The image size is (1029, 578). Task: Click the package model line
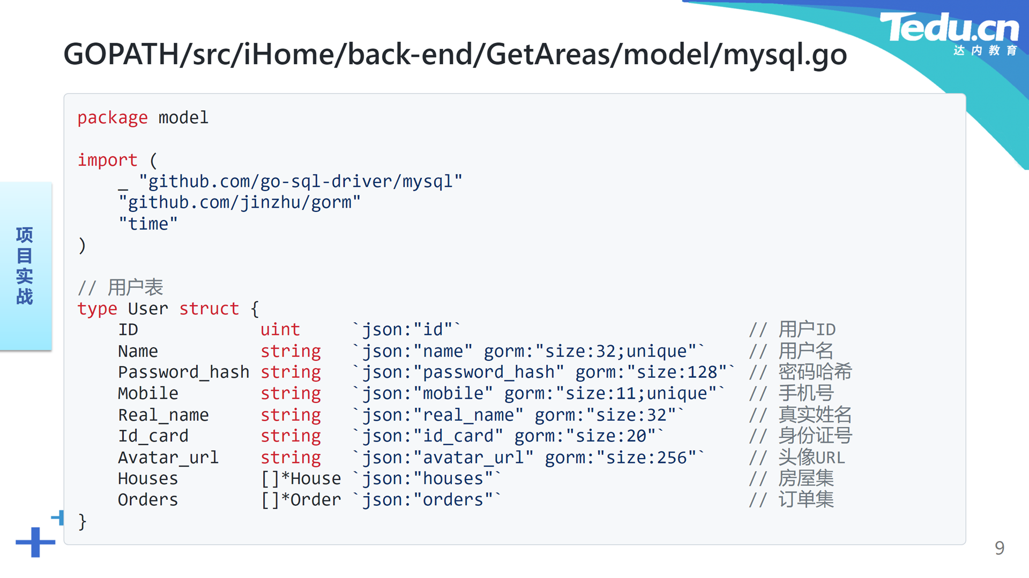143,118
